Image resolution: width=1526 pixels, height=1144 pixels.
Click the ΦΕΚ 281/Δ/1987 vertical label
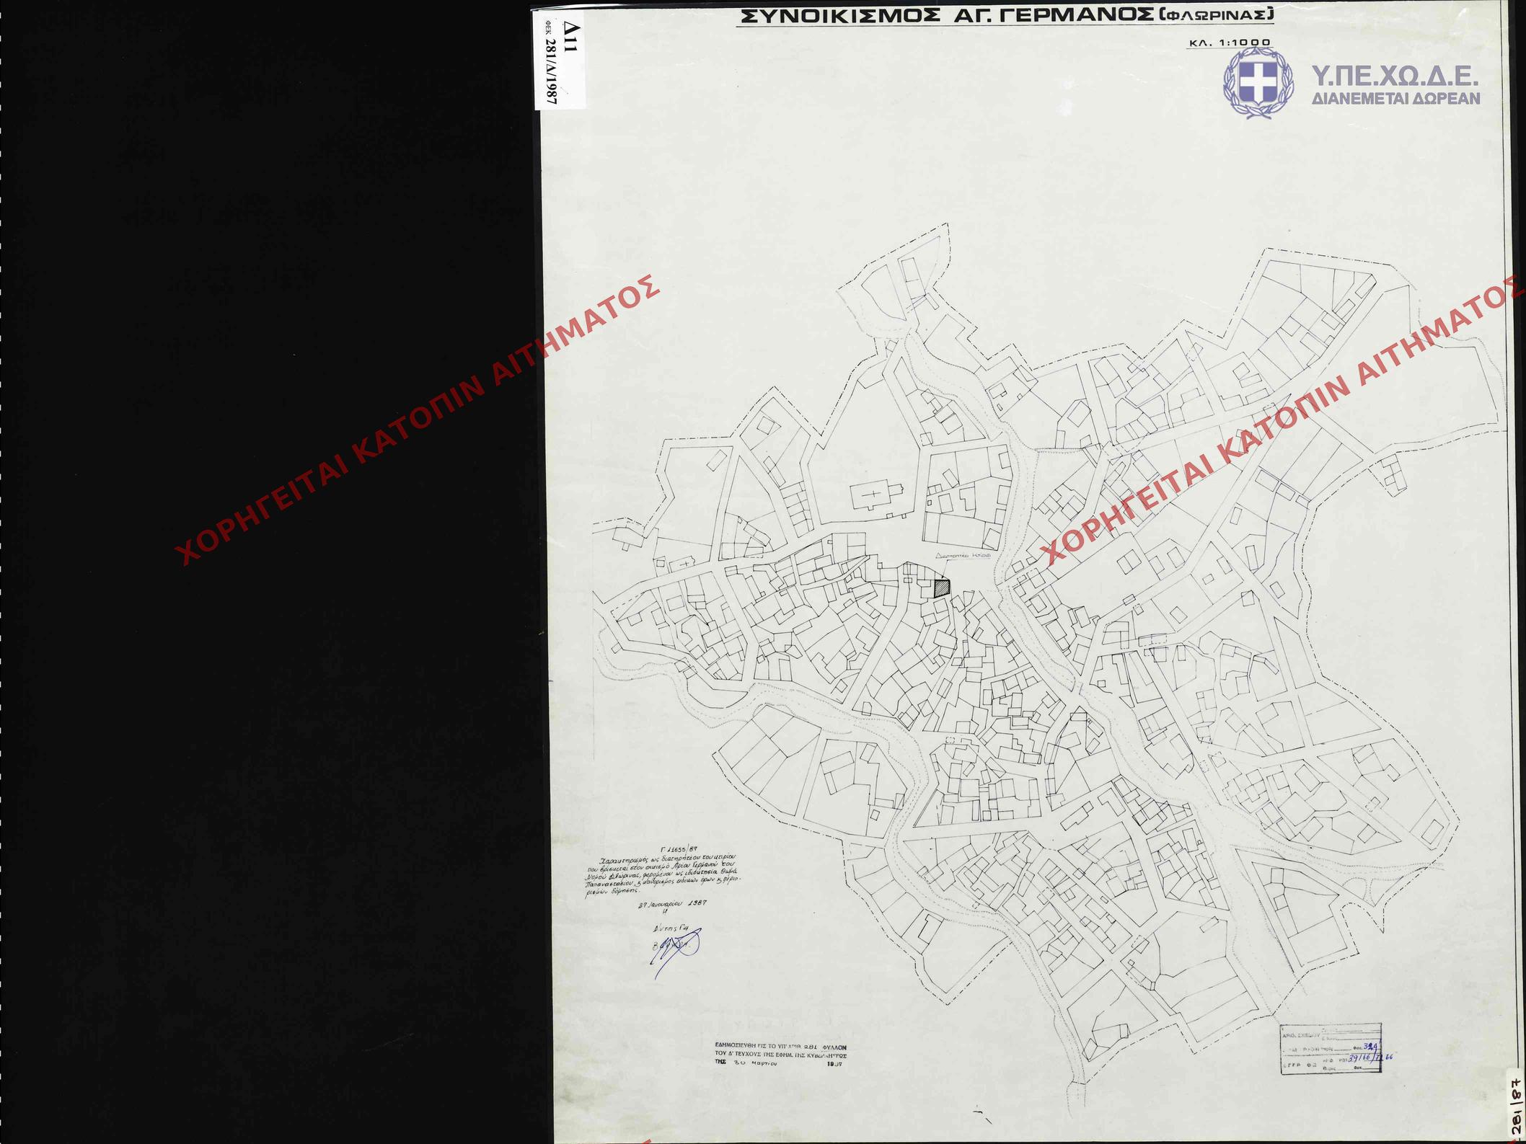(x=551, y=63)
